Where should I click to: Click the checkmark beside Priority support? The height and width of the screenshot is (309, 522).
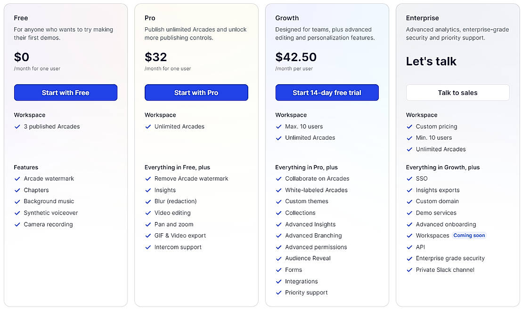(x=279, y=293)
